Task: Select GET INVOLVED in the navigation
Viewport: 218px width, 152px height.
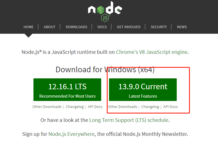Action: (129, 27)
